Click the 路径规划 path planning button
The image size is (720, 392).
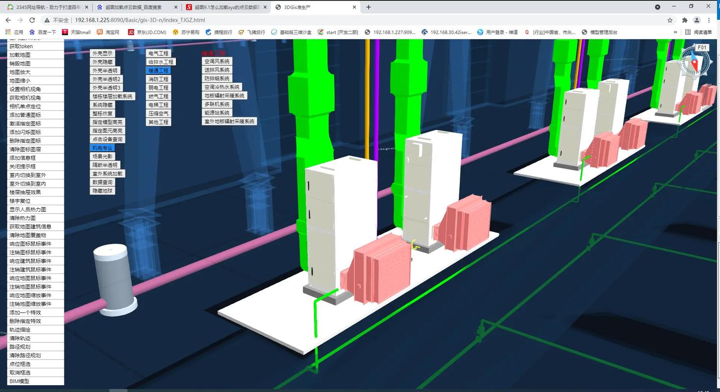tap(20, 345)
